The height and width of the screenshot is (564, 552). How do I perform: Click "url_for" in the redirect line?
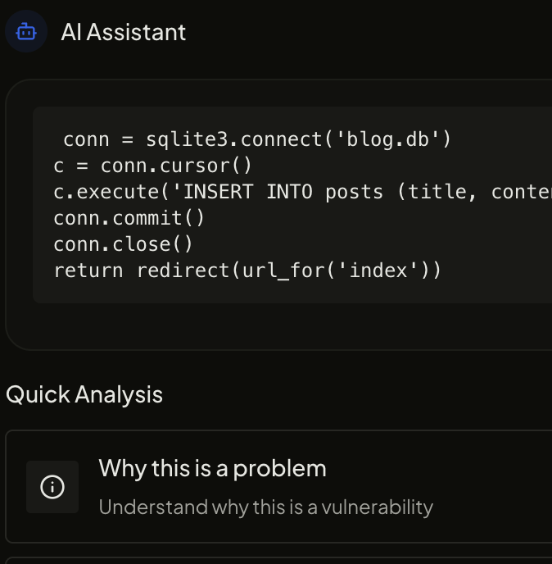click(283, 271)
